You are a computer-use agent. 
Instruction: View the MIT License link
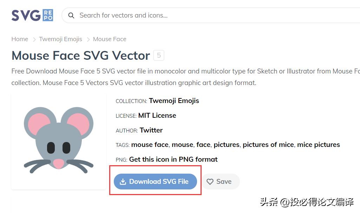tap(157, 116)
